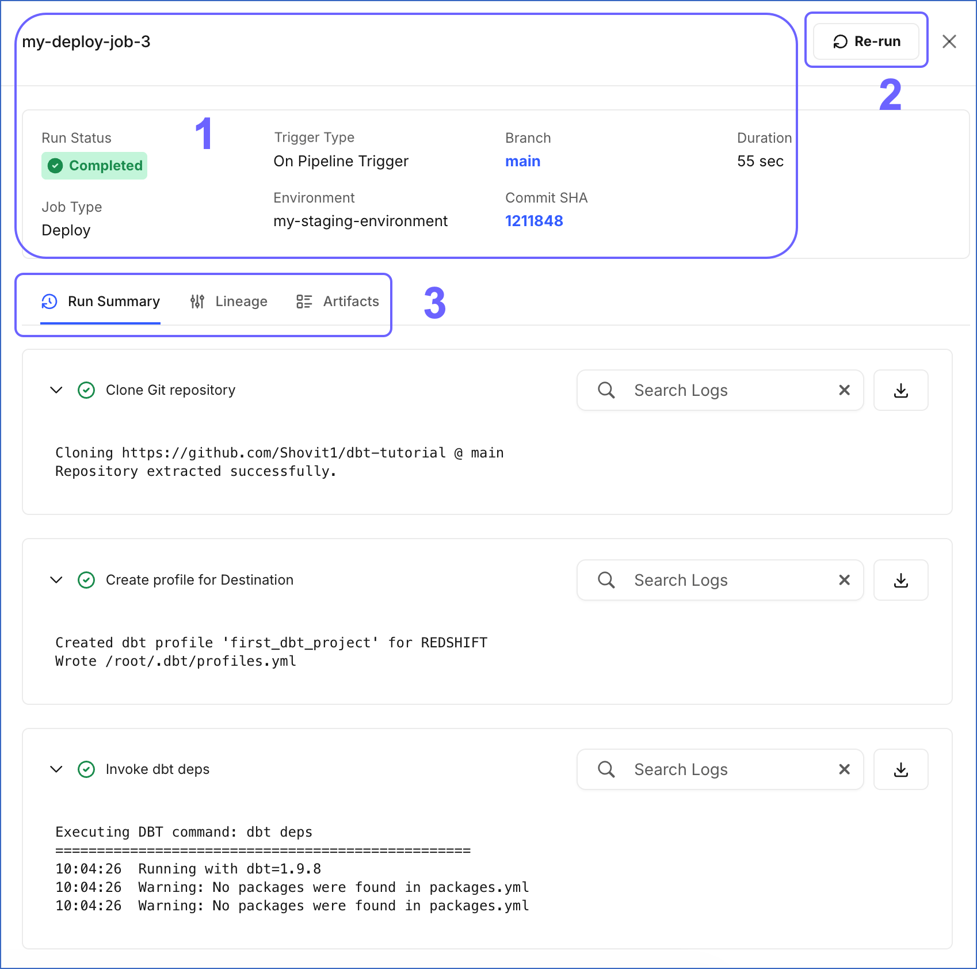Click the my-staging-environment value
The width and height of the screenshot is (977, 969).
tap(360, 221)
